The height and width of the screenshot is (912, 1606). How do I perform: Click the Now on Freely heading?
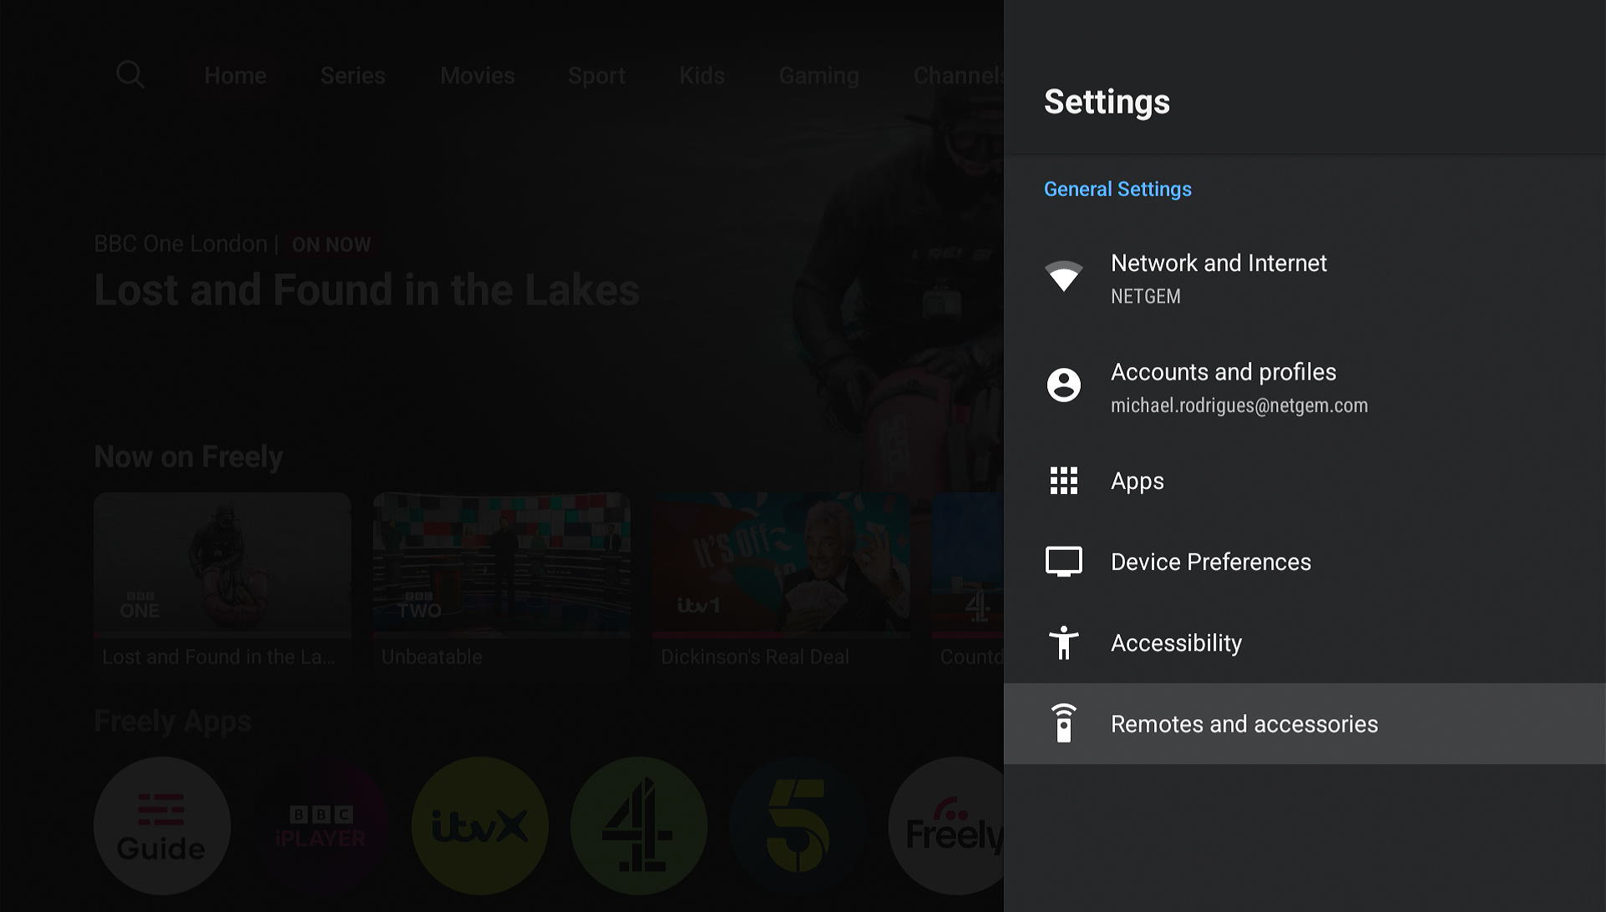tap(189, 457)
